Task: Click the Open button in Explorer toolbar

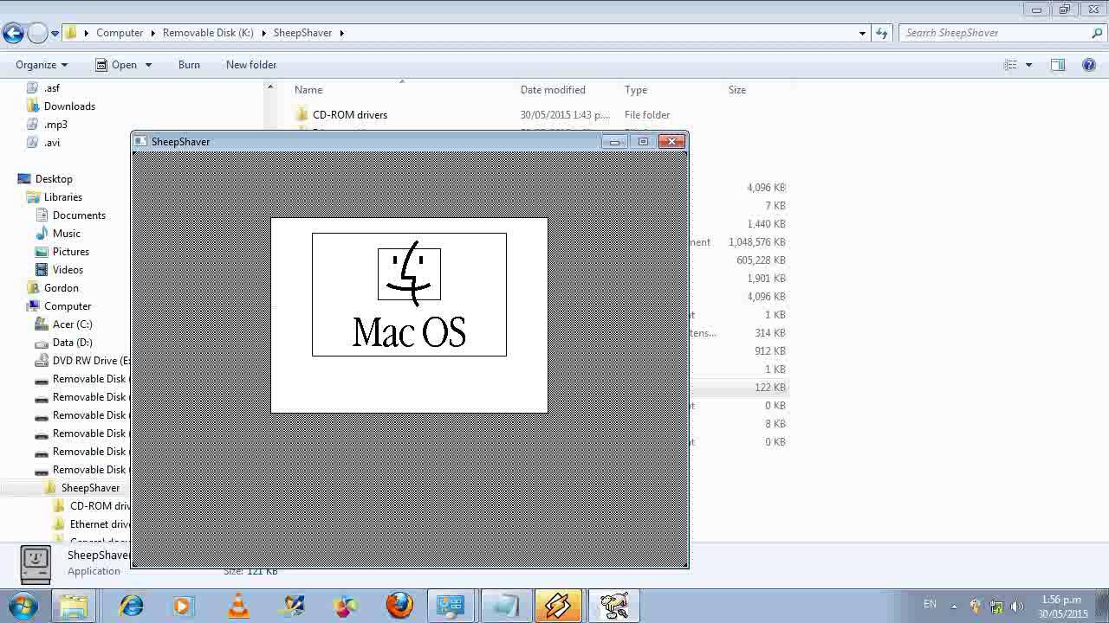Action: 115,65
